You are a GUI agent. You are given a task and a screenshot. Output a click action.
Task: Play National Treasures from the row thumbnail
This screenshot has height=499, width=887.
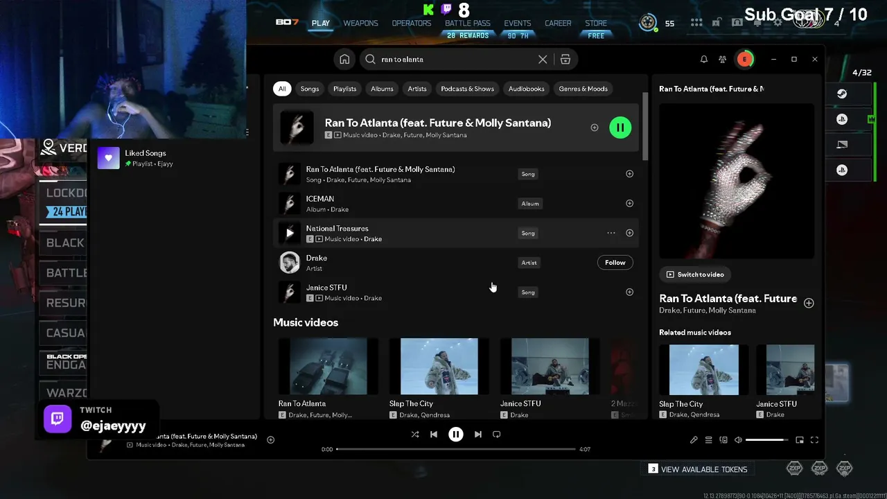(x=290, y=234)
